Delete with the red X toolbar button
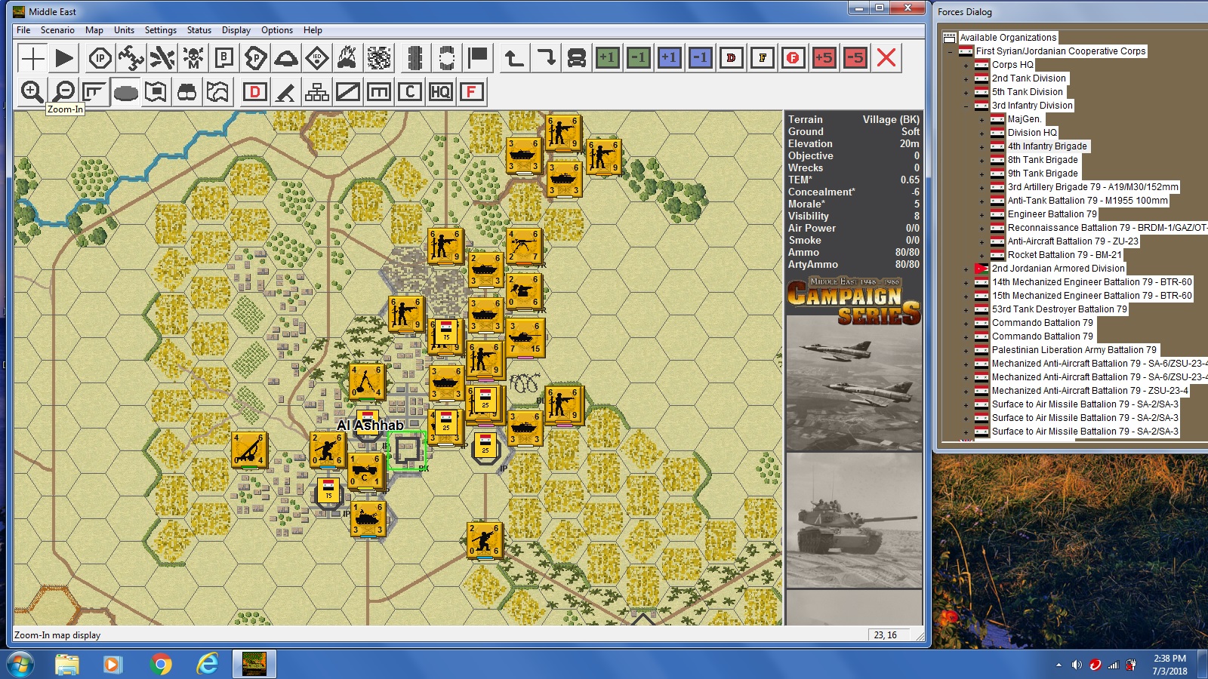 point(886,57)
